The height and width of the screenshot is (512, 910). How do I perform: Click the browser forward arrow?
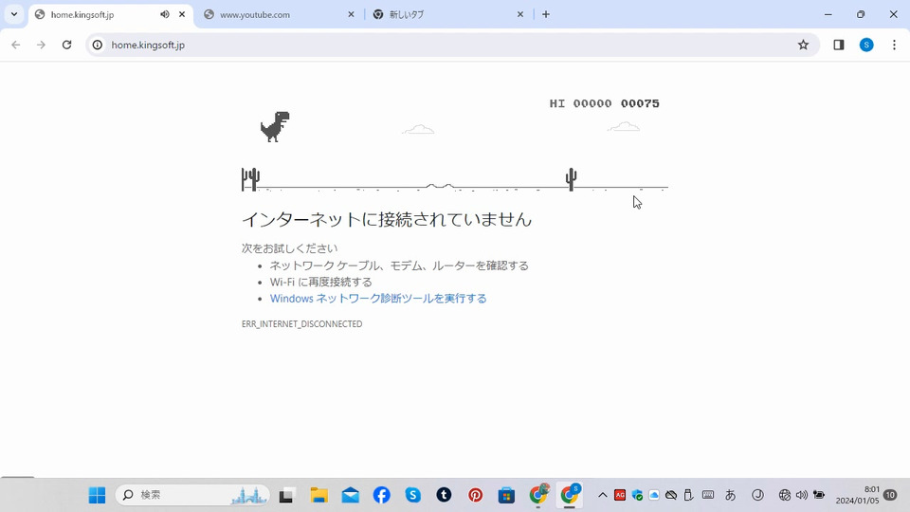(41, 45)
